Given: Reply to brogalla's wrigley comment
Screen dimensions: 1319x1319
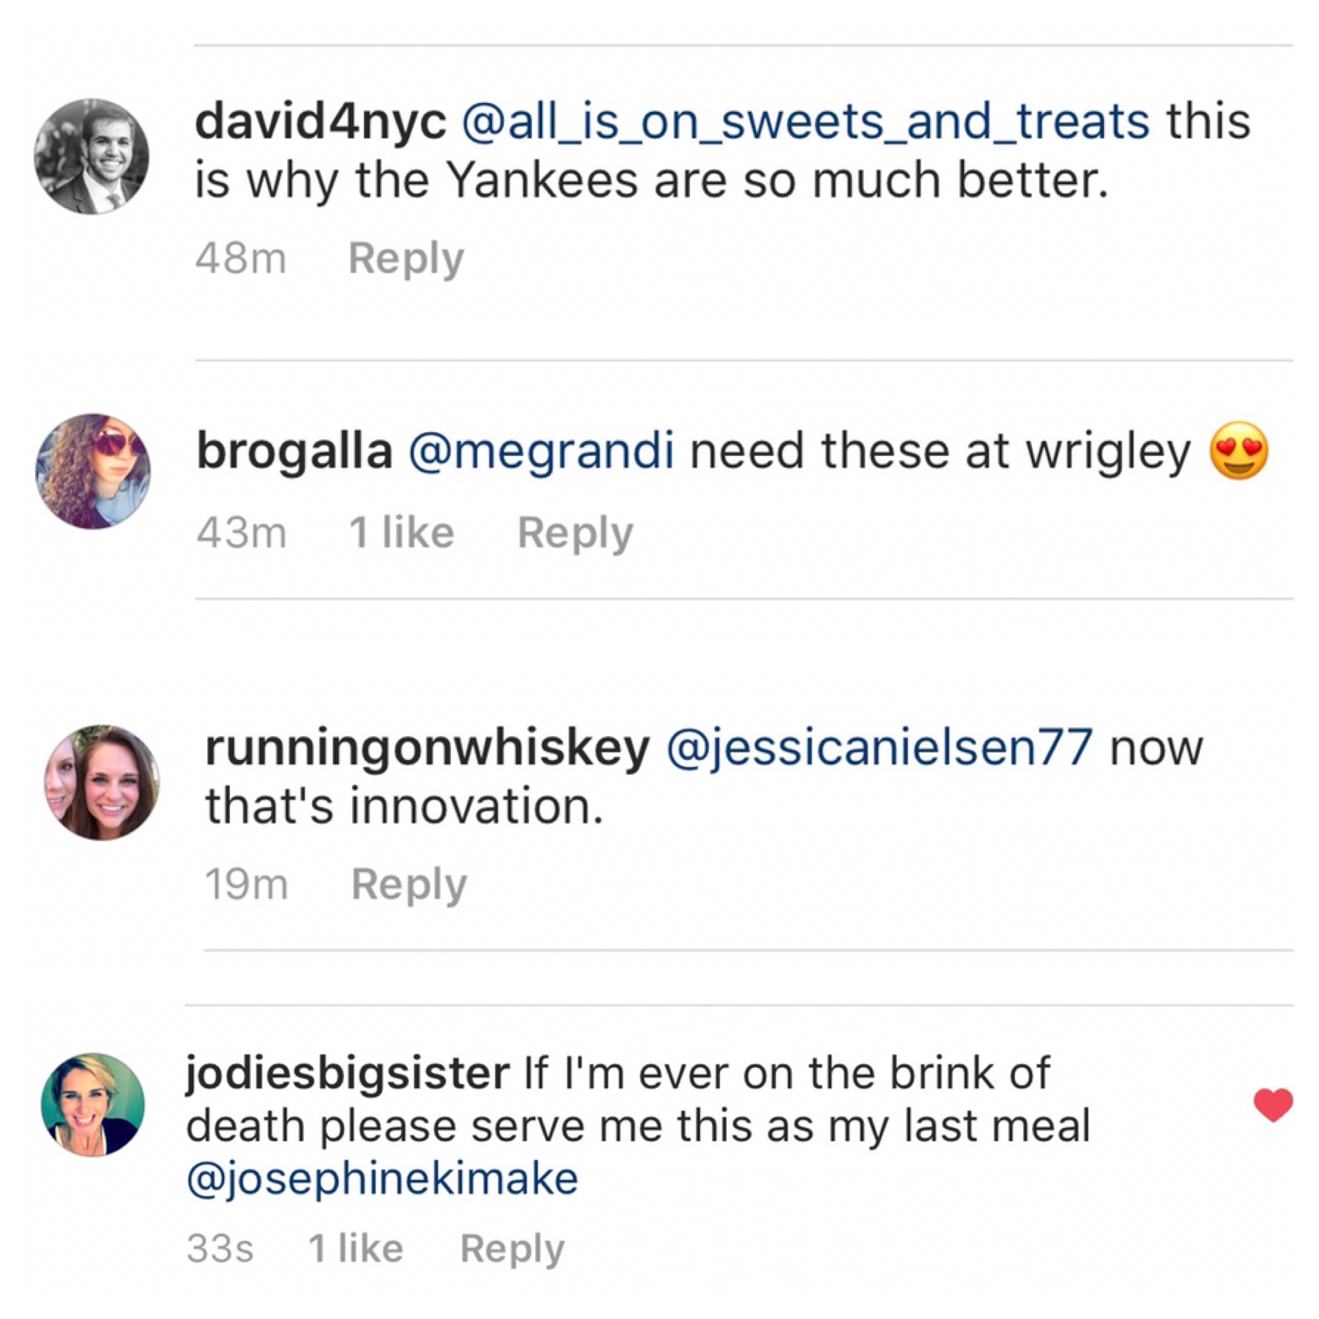Looking at the screenshot, I should tap(576, 533).
